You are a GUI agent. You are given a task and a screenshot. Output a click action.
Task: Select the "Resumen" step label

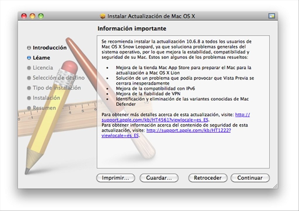coord(44,108)
